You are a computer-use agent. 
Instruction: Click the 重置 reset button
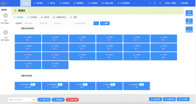pyautogui.click(x=105, y=23)
